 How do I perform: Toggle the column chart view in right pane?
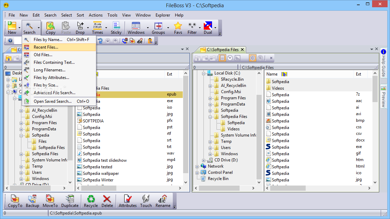[x=238, y=58]
